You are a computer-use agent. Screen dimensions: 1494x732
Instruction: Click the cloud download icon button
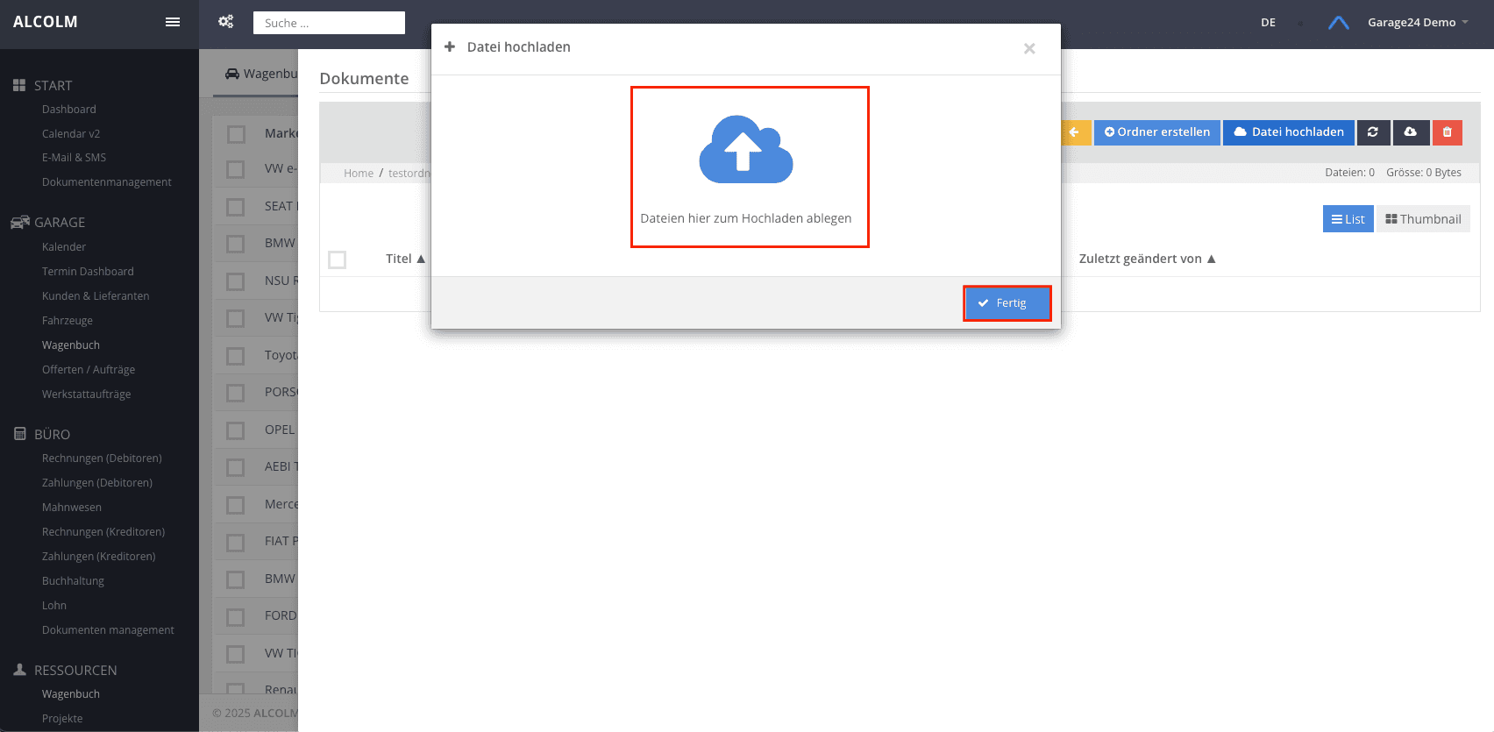click(1411, 132)
